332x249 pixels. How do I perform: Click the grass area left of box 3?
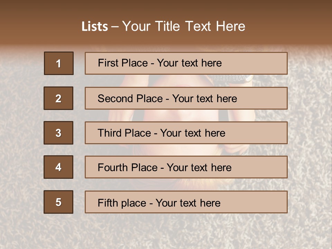(21, 133)
